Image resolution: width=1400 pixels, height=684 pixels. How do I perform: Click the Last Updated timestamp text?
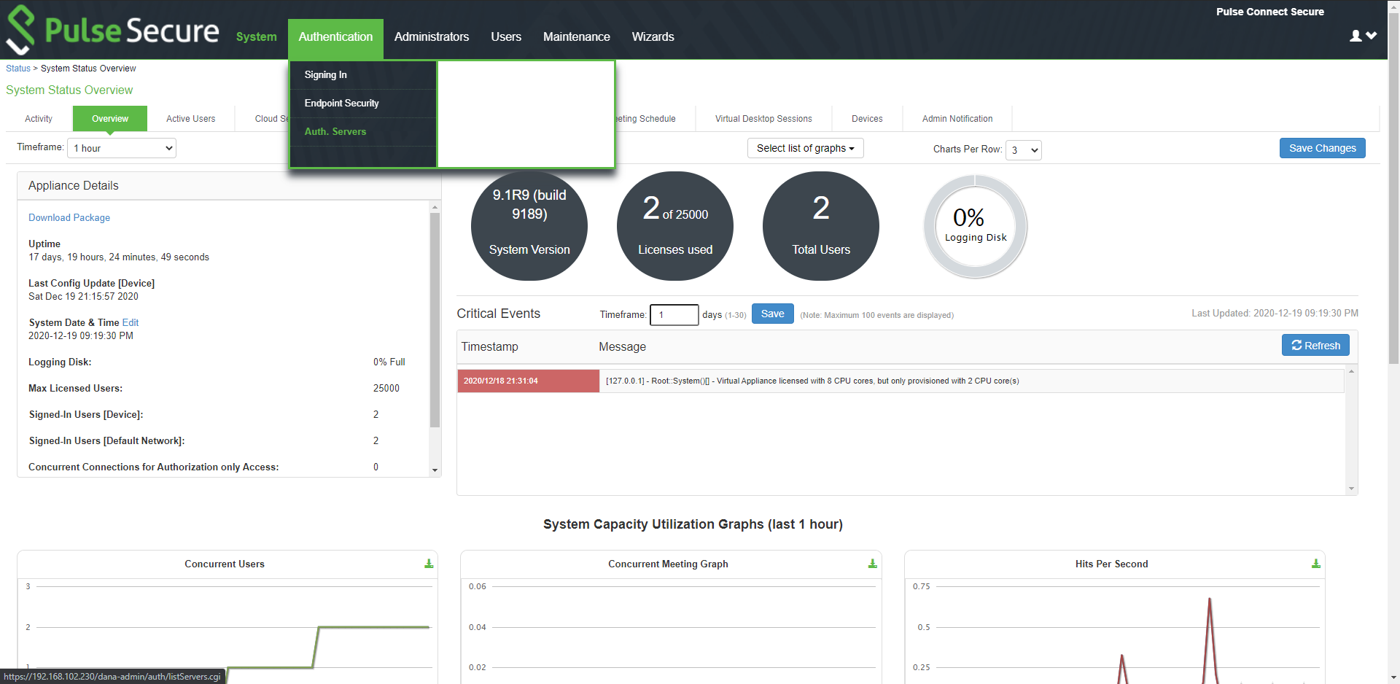[x=1275, y=313]
